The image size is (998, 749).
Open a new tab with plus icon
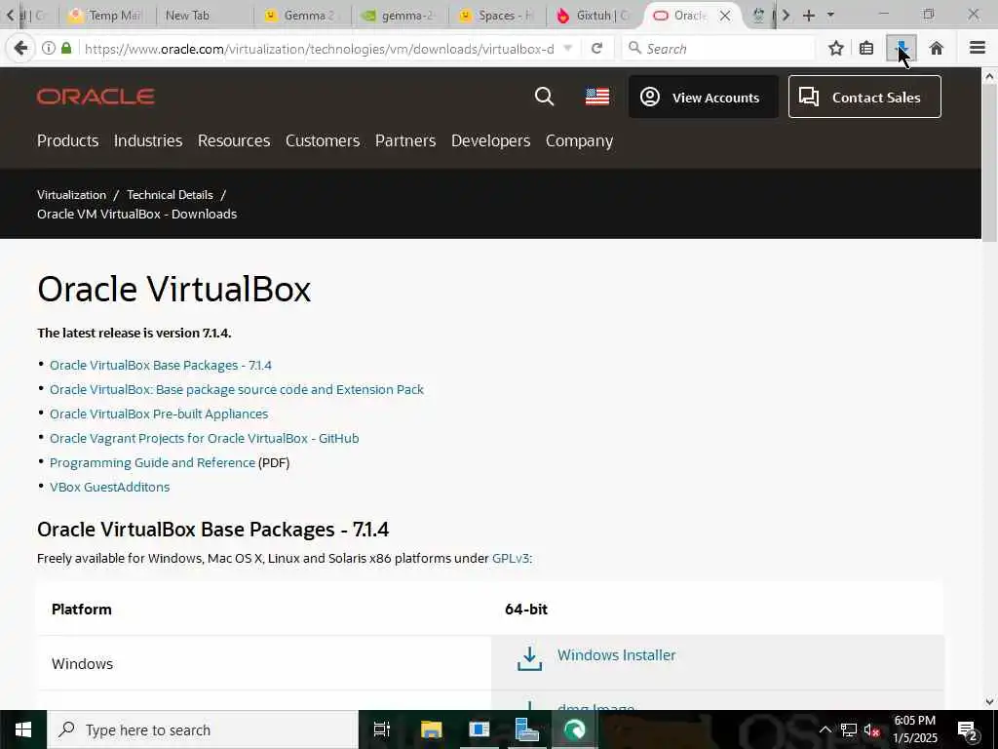pos(809,16)
